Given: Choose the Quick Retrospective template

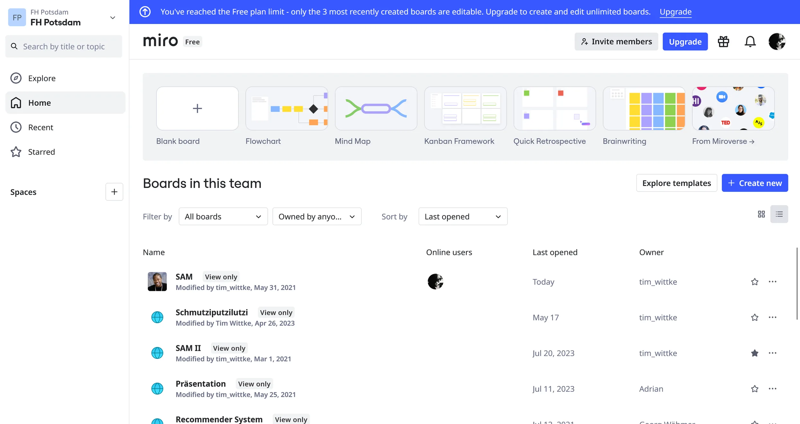Looking at the screenshot, I should coord(555,108).
